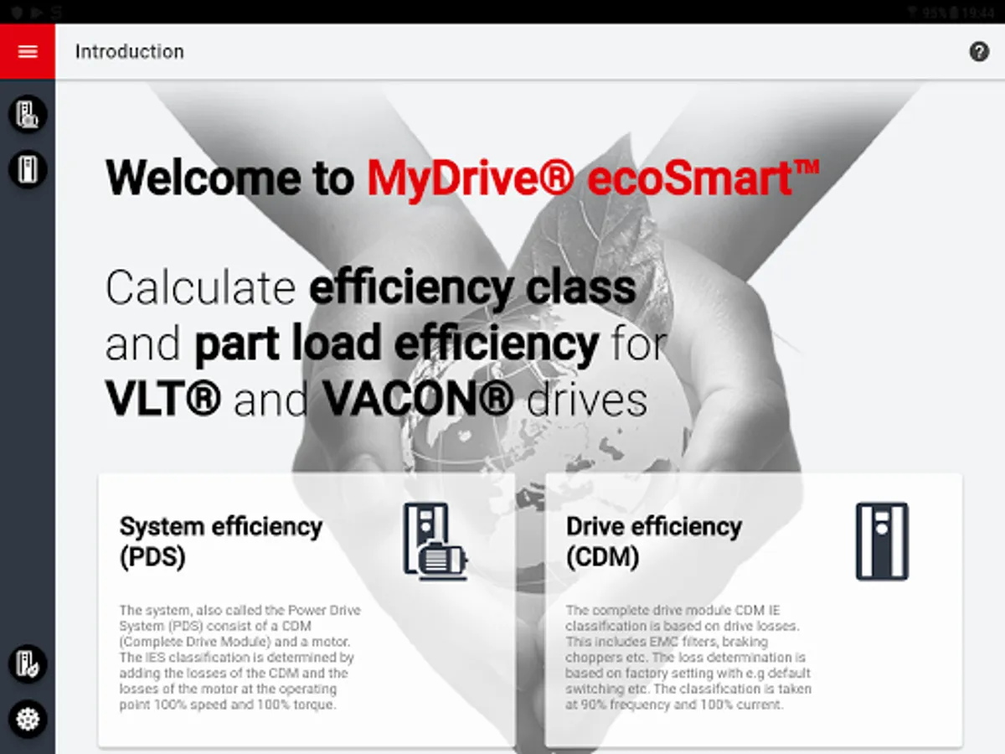Screen dimensions: 1005x754
Task: Click the CDM description paragraph
Action: click(688, 658)
